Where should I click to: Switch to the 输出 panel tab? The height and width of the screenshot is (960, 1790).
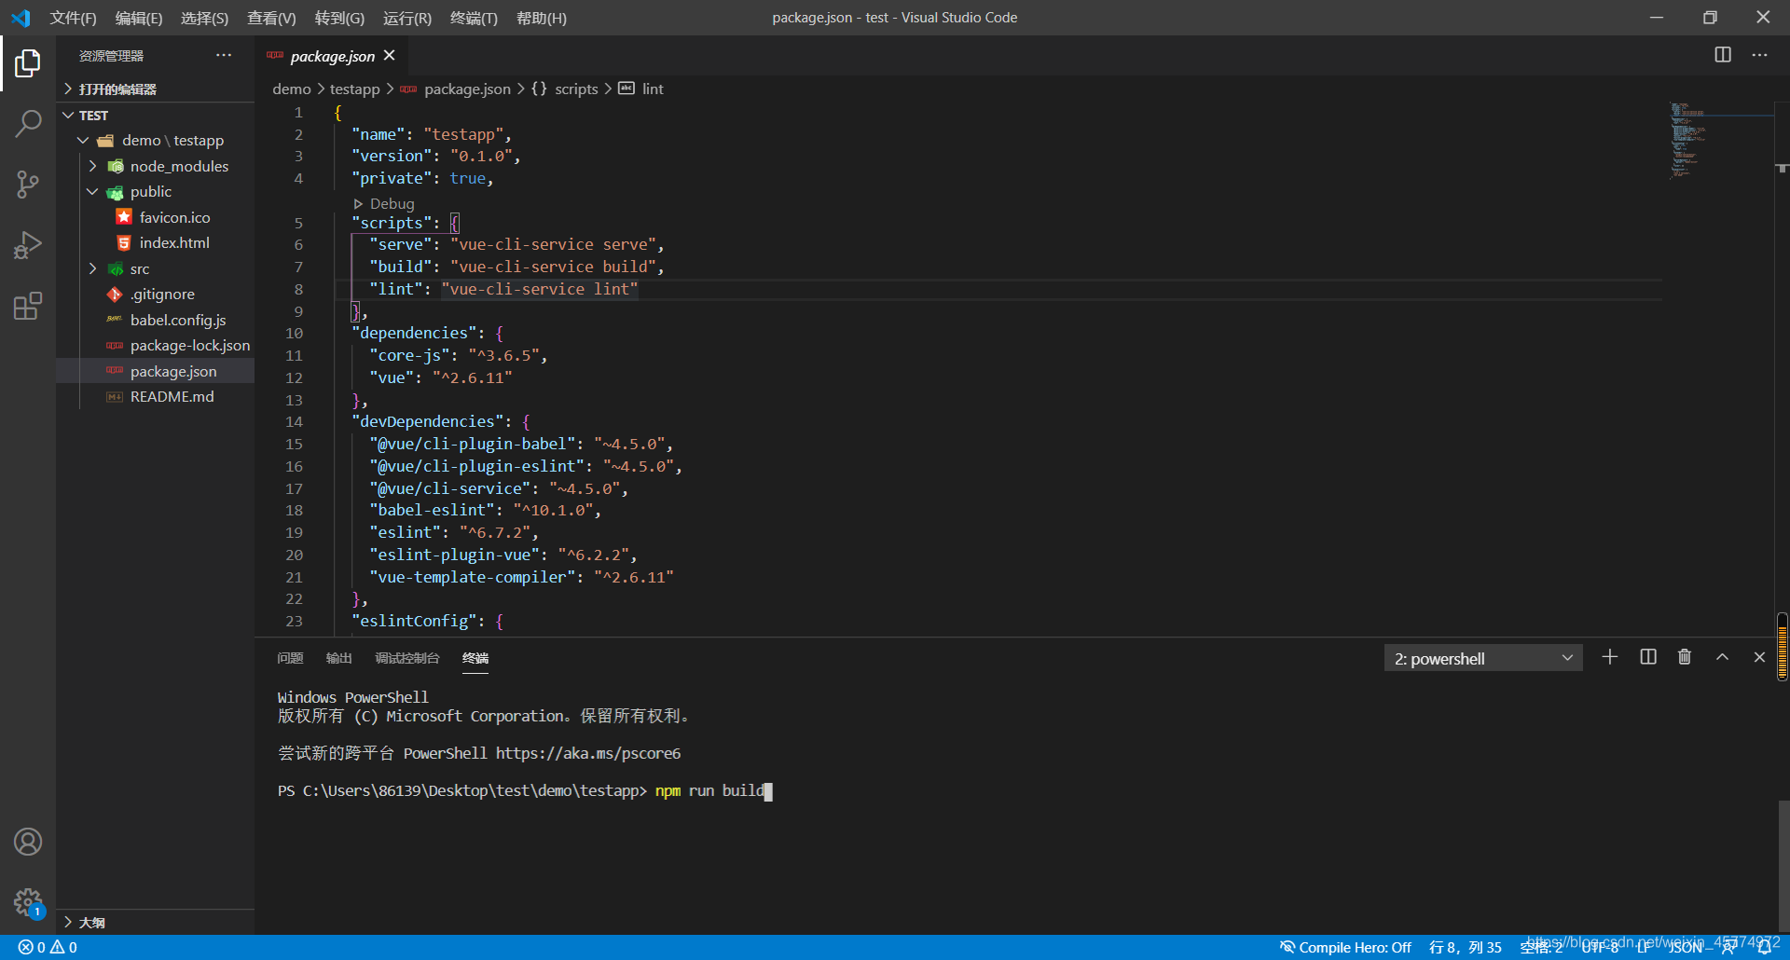pos(338,658)
